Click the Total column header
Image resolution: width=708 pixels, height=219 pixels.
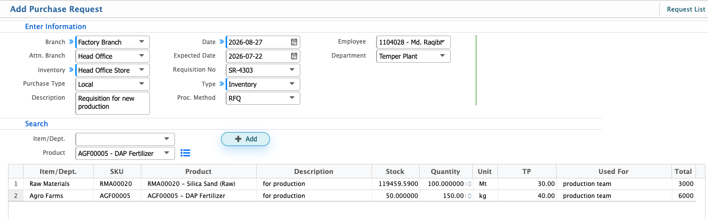pyautogui.click(x=683, y=171)
